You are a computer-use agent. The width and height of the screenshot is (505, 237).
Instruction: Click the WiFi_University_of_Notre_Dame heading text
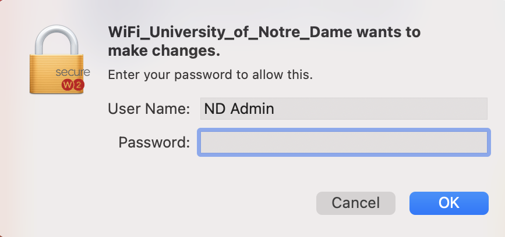coord(230,33)
